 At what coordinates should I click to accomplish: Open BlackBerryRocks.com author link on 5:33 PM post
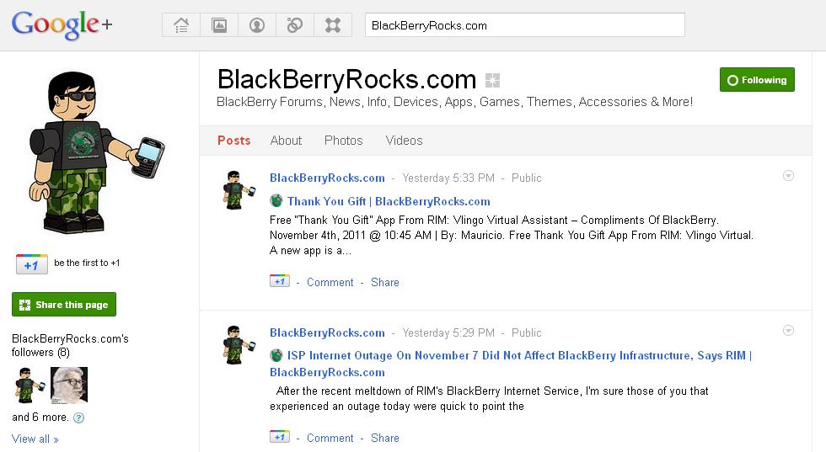(327, 178)
